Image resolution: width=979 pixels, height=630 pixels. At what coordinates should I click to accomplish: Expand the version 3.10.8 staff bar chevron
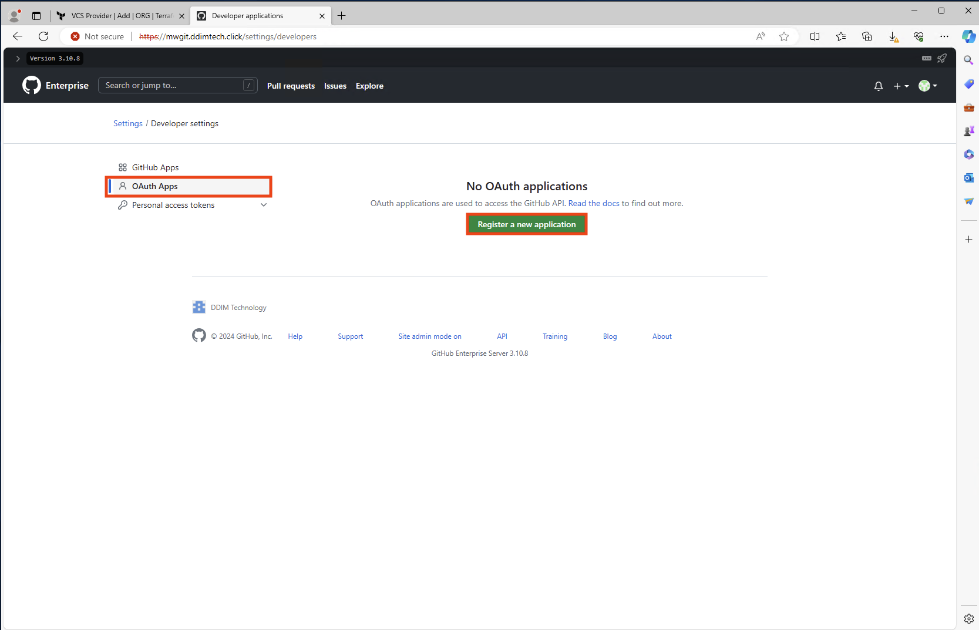[18, 58]
